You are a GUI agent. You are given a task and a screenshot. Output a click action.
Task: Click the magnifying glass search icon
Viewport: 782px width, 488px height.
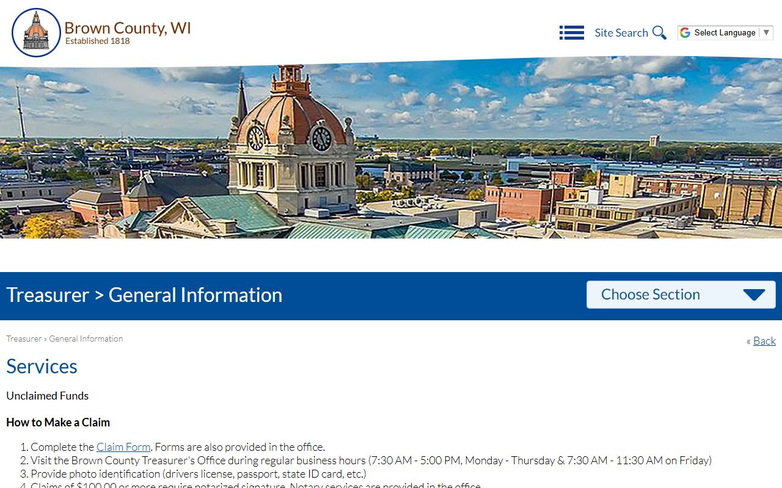click(x=659, y=33)
